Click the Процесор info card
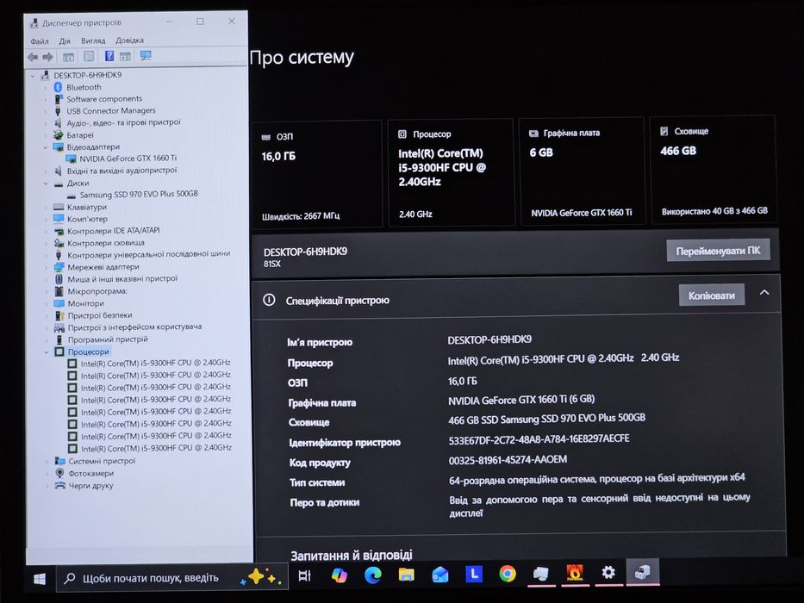The width and height of the screenshot is (804, 603). (x=451, y=172)
